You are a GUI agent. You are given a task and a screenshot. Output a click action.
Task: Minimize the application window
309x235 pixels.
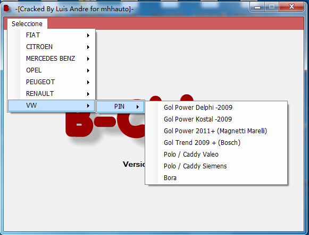click(257, 7)
